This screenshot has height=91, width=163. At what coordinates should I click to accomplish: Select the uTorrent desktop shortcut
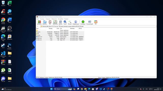[3, 71]
